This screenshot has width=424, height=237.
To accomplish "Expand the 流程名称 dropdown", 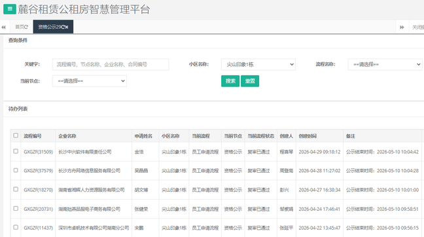I will (x=385, y=64).
